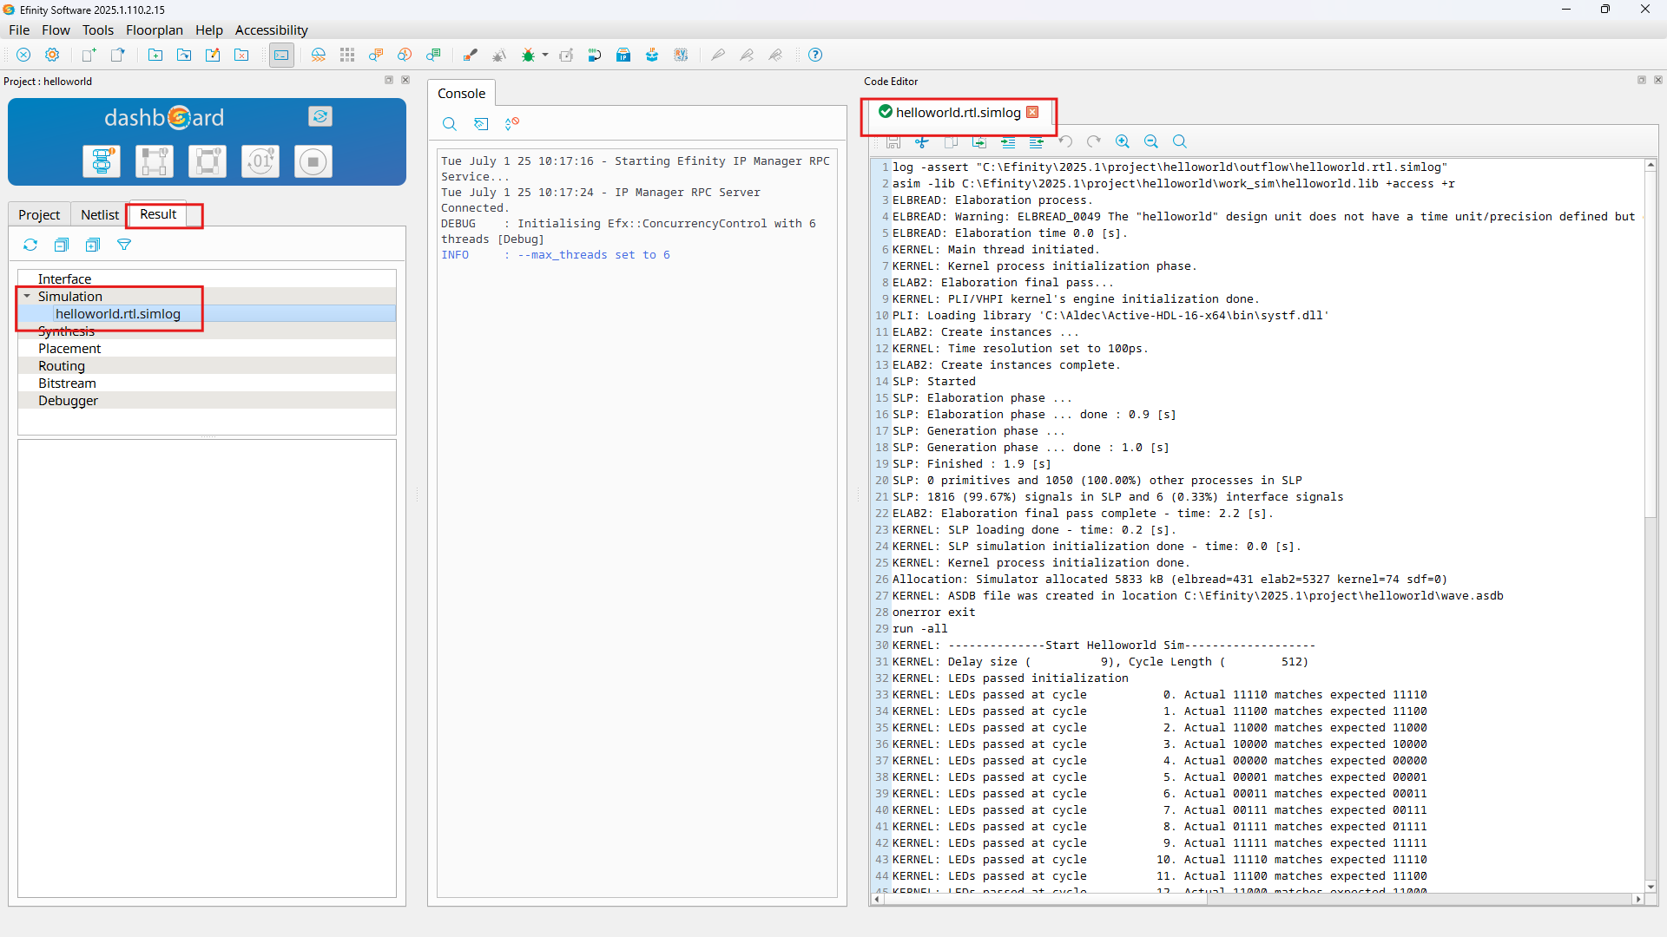Viewport: 1667px width, 937px height.
Task: Click the Help question mark icon
Action: [815, 55]
